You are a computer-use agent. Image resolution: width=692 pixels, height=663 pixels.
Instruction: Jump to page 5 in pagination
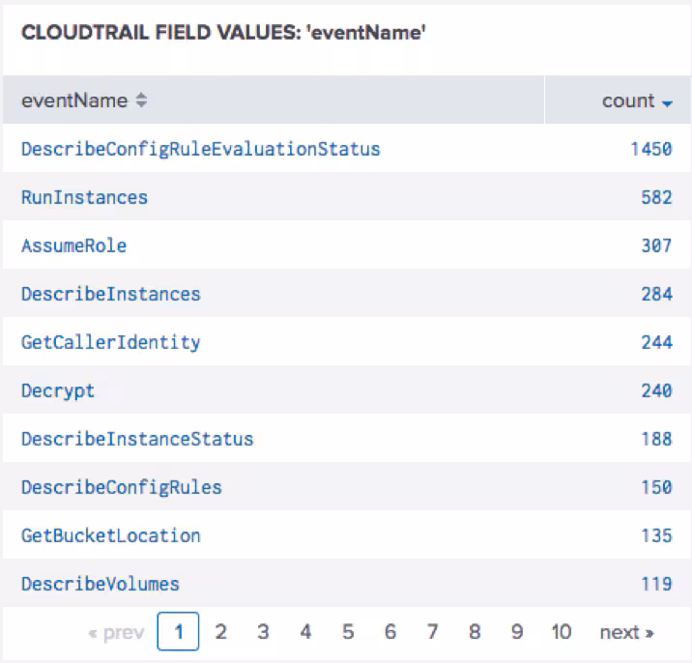point(348,632)
